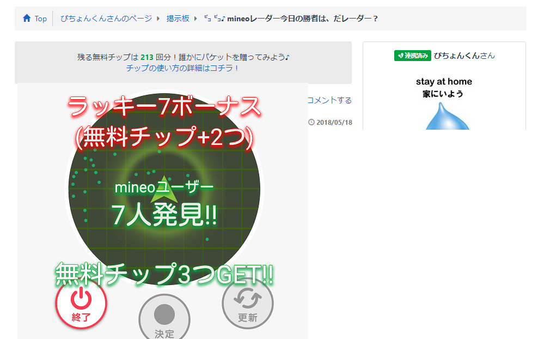538x339 pixels.
Task: Open チップの使い方の詳細はコチラ link
Action: tap(182, 68)
